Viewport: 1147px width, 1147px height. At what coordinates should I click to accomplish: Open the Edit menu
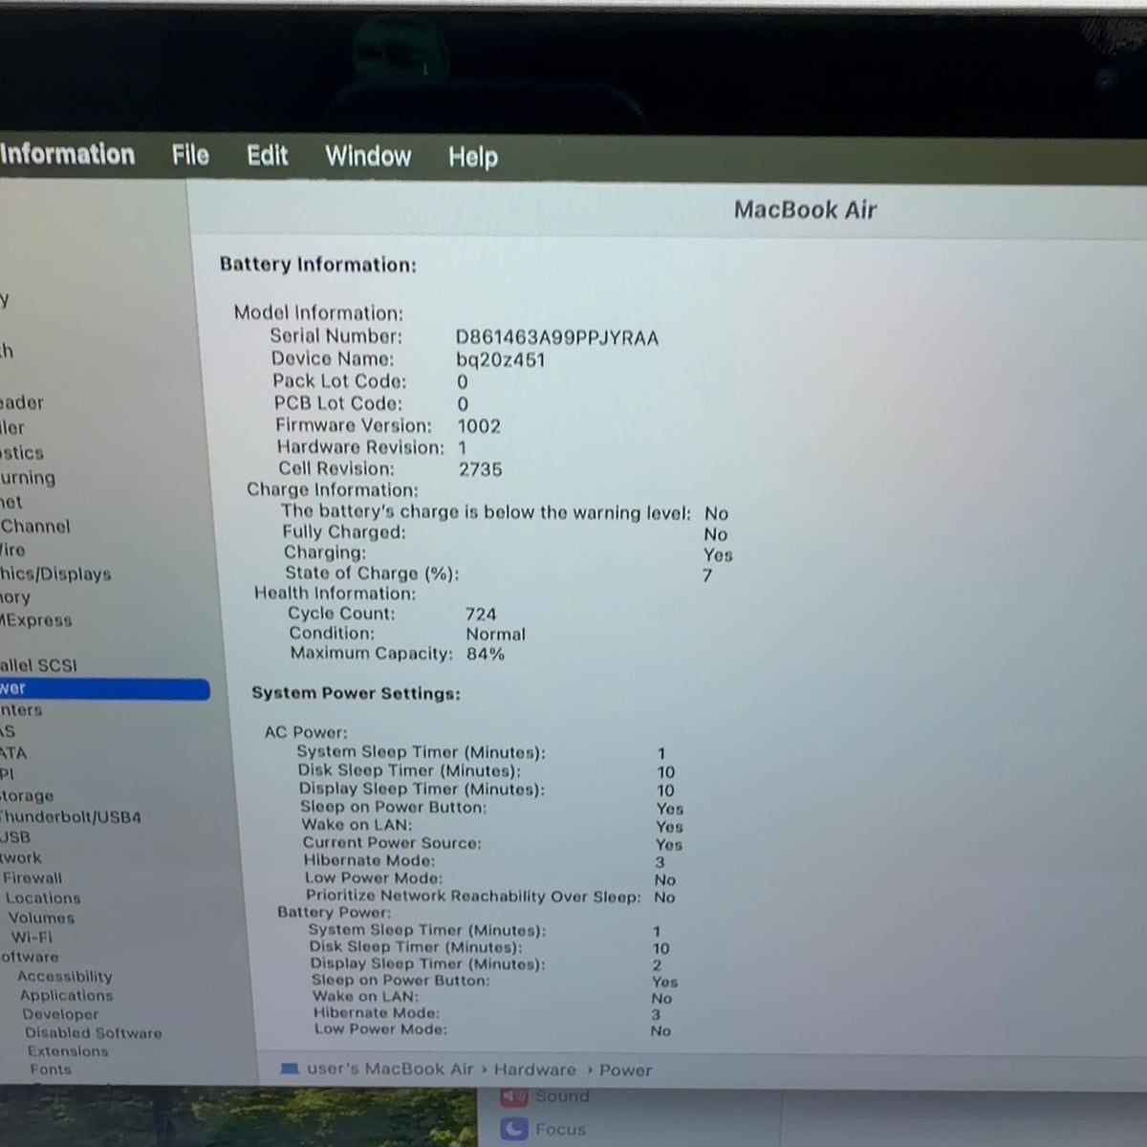[267, 156]
